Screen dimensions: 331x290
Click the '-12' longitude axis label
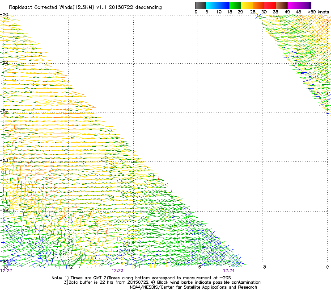68,267
